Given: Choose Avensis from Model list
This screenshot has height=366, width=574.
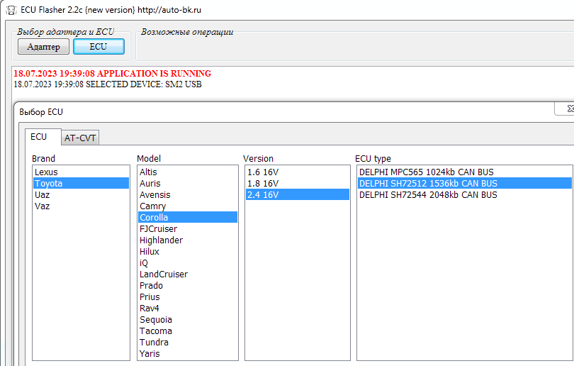Looking at the screenshot, I should point(155,195).
